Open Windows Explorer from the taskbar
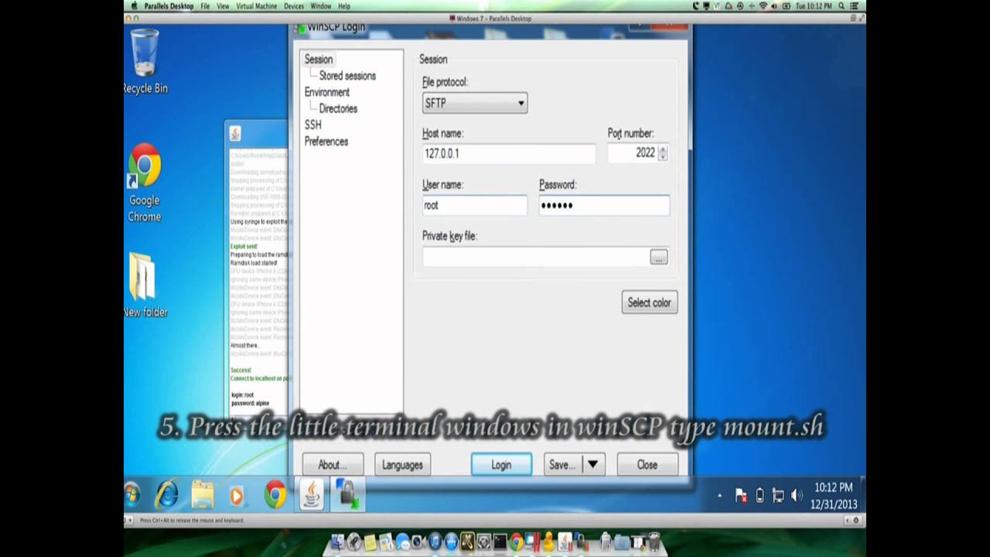This screenshot has width=990, height=557. [203, 494]
